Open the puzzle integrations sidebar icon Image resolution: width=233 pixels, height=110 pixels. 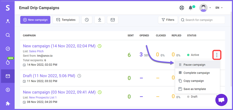click(8, 104)
